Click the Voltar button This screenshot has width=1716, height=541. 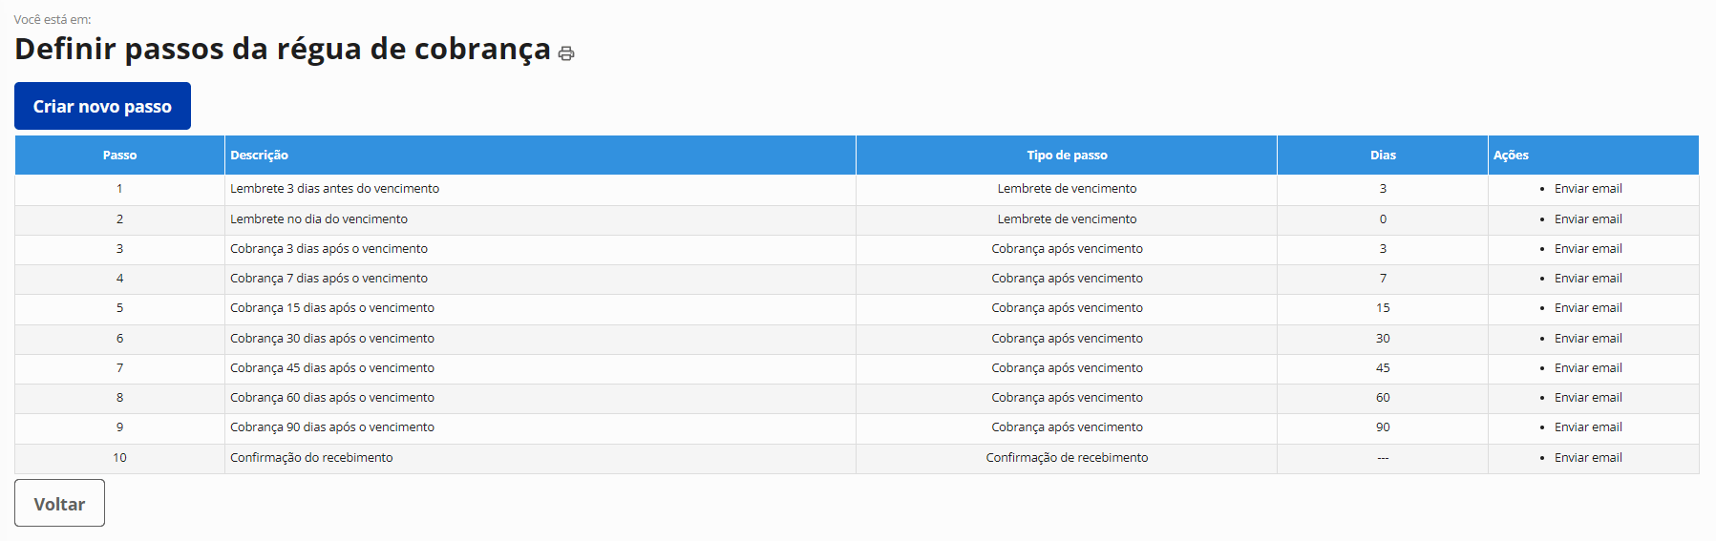[59, 503]
